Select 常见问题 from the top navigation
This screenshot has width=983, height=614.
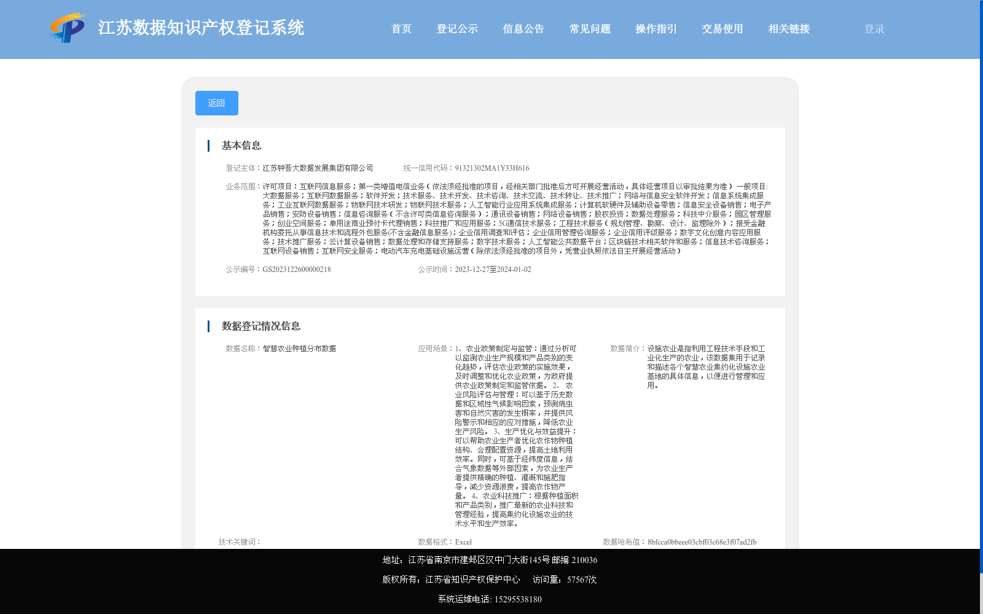click(x=590, y=29)
